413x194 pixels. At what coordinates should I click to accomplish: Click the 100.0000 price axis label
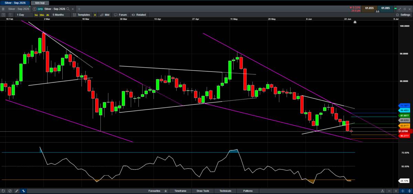[404, 26]
